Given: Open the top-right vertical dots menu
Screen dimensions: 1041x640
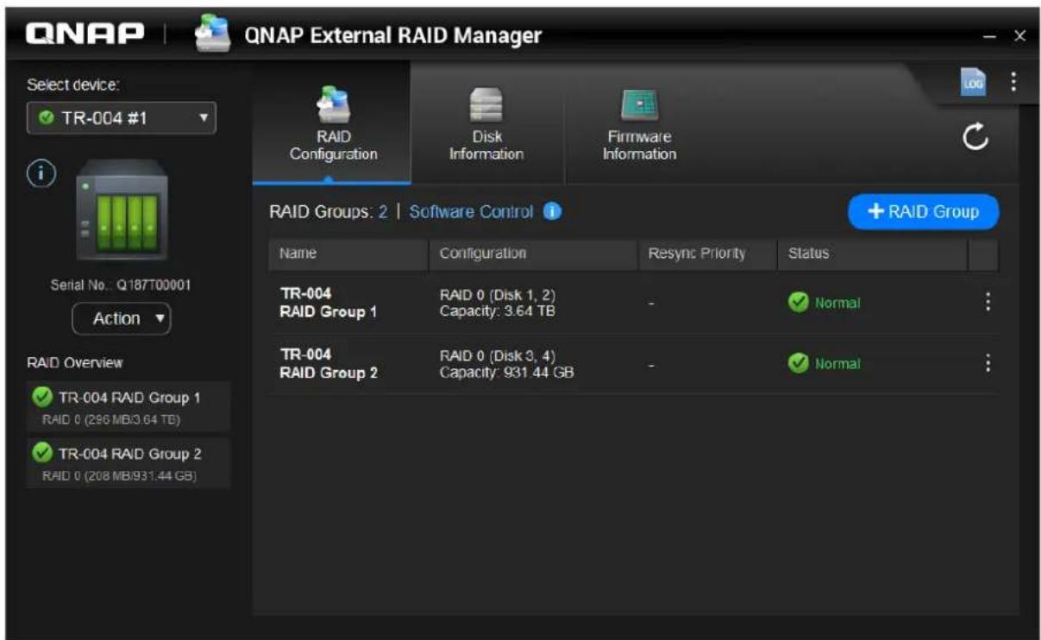Looking at the screenshot, I should pyautogui.click(x=1013, y=82).
